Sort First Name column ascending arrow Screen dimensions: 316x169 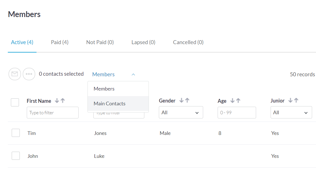63,101
